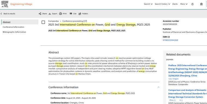Click the Abstract section heading

click(54, 52)
